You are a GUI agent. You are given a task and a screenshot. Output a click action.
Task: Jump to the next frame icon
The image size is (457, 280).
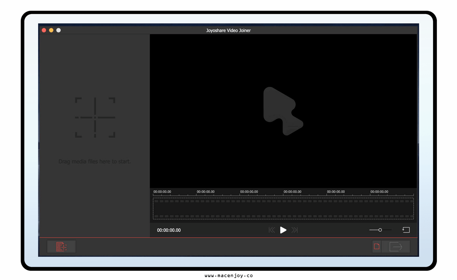point(294,230)
